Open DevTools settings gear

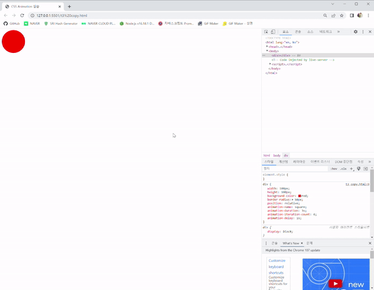click(x=355, y=32)
